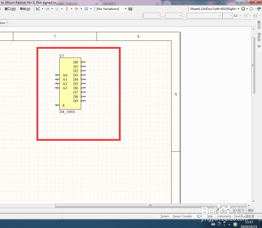Click the line weight icon

click(x=236, y=16)
